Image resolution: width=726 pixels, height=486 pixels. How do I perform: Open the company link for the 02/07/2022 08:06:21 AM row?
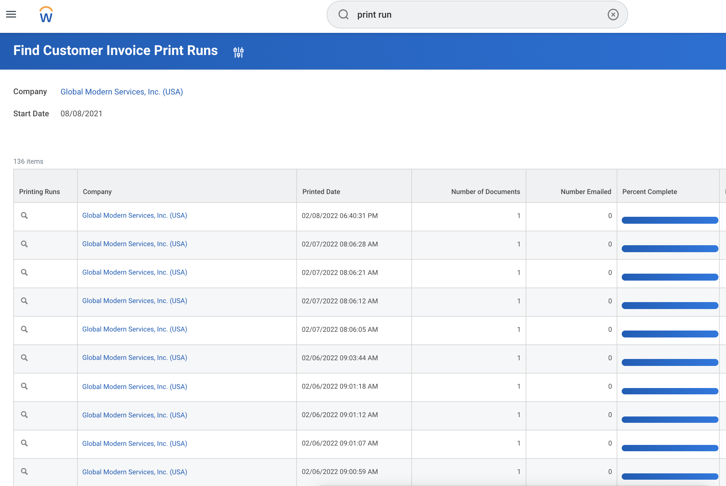click(135, 272)
